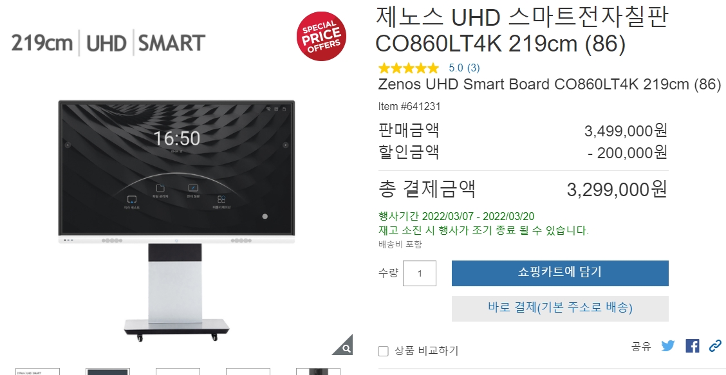Click the 수량 quantity input field
This screenshot has height=375, width=726.
coord(420,273)
